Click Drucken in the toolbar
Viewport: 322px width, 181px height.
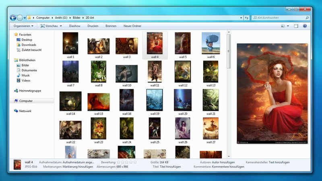[x=93, y=26]
